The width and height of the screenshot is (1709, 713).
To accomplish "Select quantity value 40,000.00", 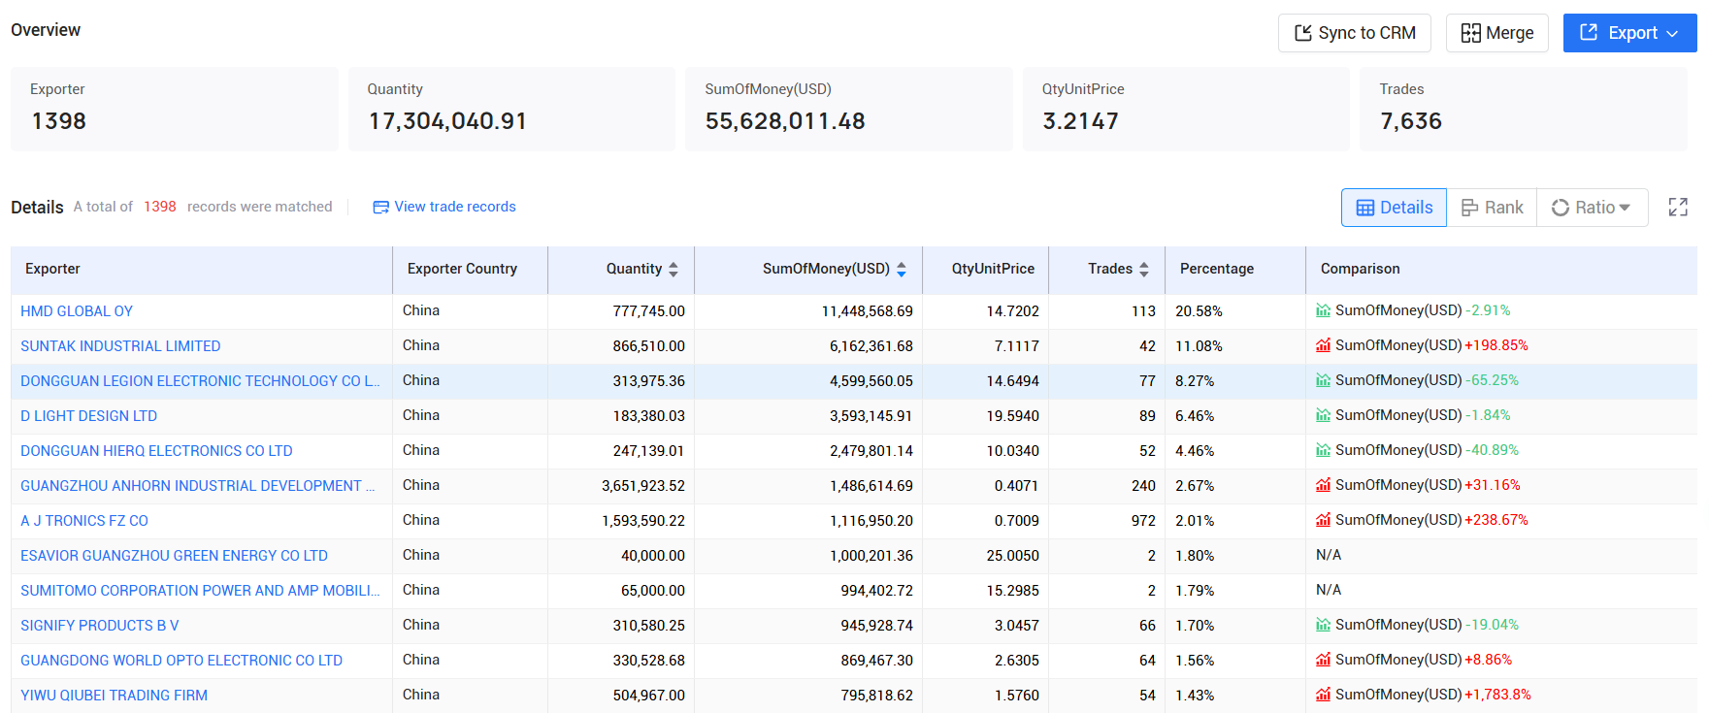I will click(x=652, y=556).
